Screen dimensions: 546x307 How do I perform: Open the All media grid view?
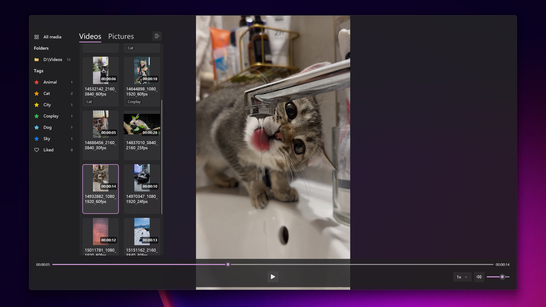tap(52, 37)
